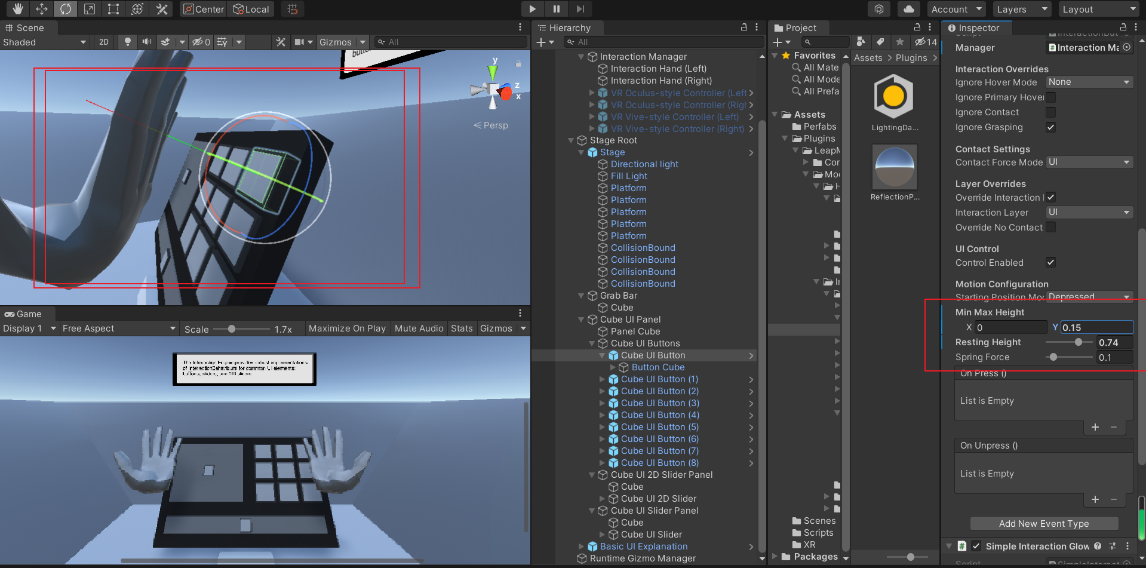
Task: Open the Shaded draw mode dropdown
Action: 45,42
